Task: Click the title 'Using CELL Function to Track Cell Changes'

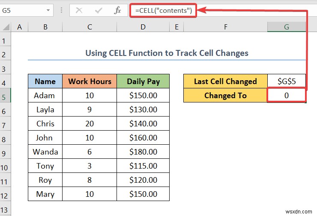Action: tap(167, 53)
